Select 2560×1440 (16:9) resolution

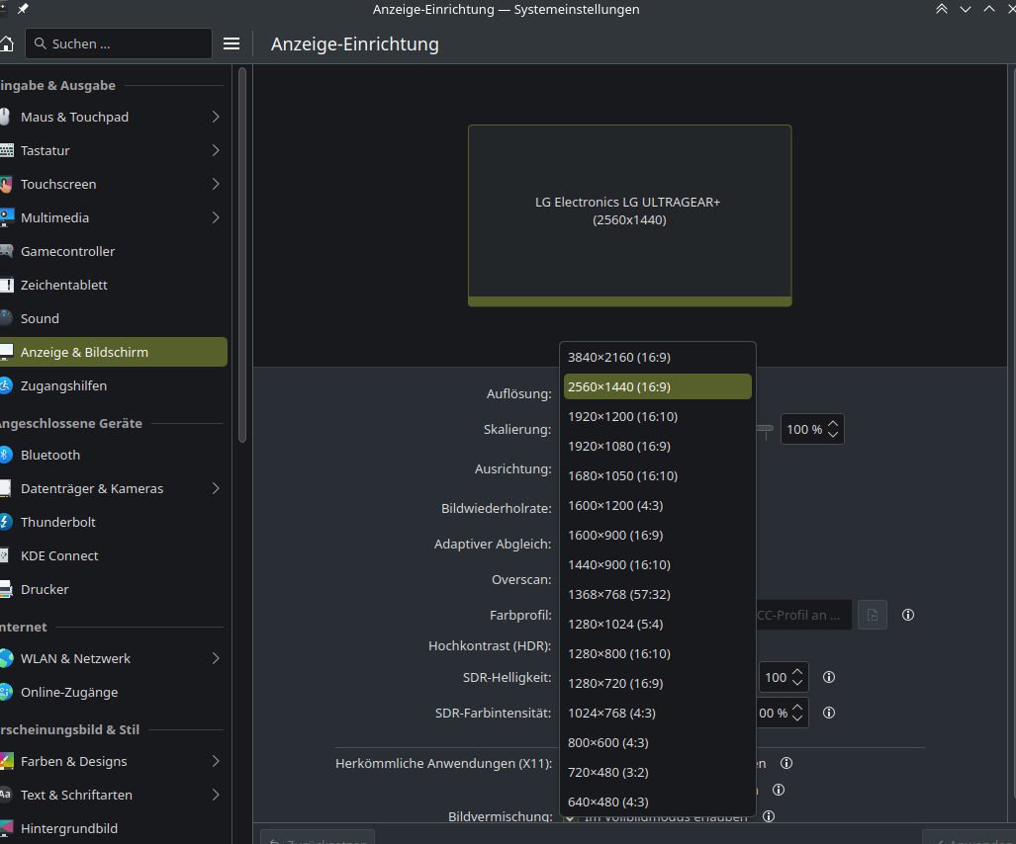tap(657, 387)
